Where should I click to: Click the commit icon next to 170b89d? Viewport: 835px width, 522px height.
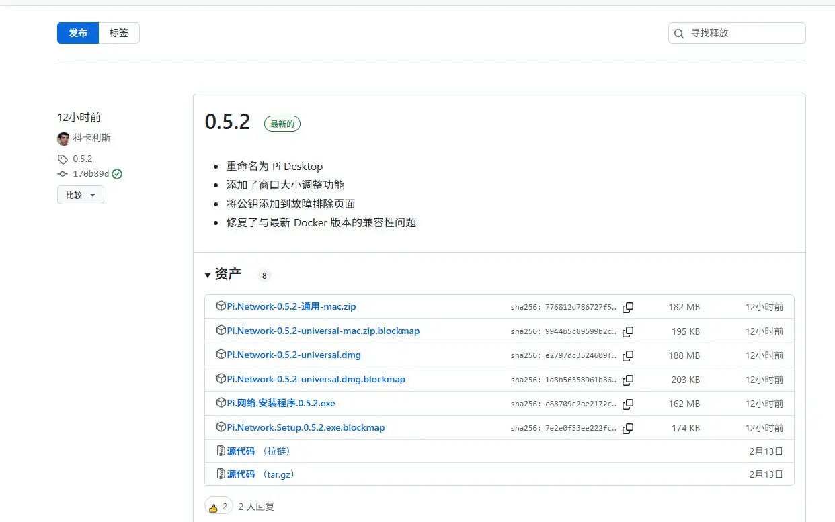(63, 173)
